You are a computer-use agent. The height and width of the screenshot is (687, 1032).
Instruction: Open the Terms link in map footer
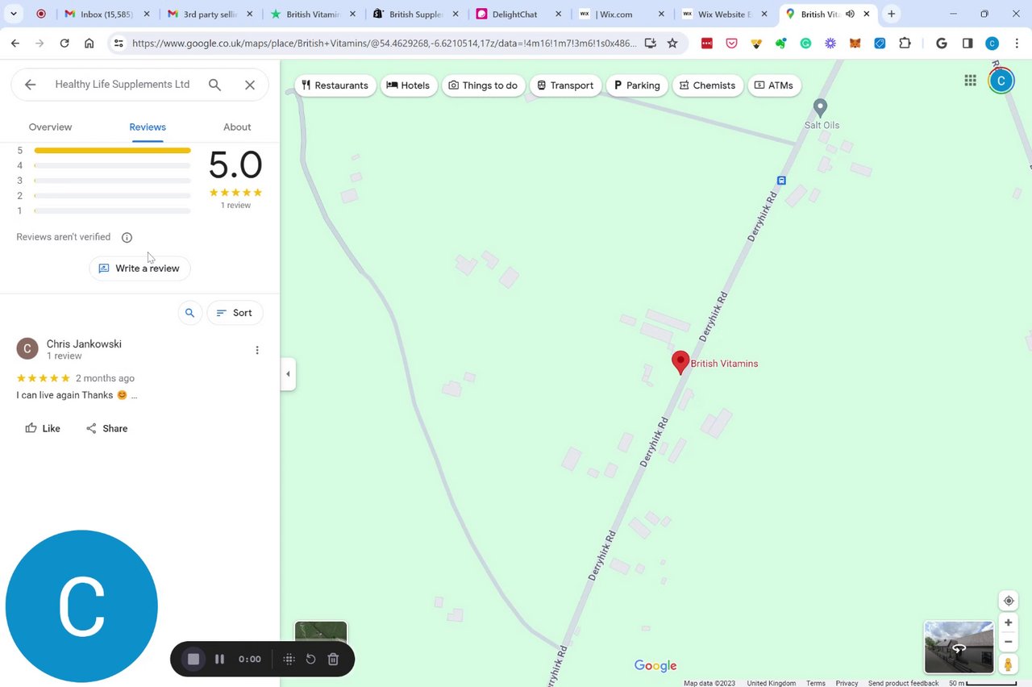815,683
